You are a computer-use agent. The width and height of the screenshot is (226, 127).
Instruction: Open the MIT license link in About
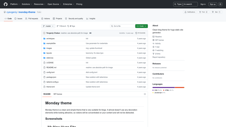click(x=158, y=40)
